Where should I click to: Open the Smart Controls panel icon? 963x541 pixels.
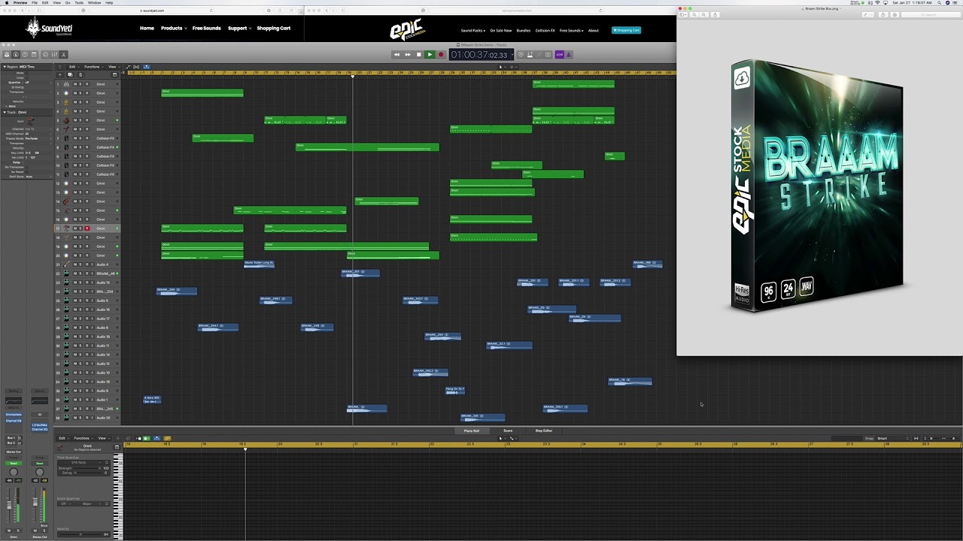[46, 54]
